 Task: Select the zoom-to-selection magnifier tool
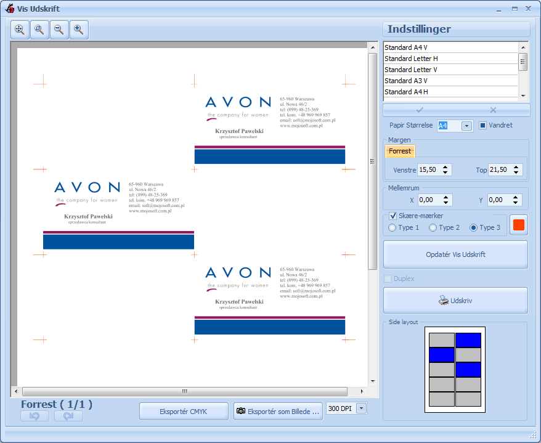tap(39, 30)
